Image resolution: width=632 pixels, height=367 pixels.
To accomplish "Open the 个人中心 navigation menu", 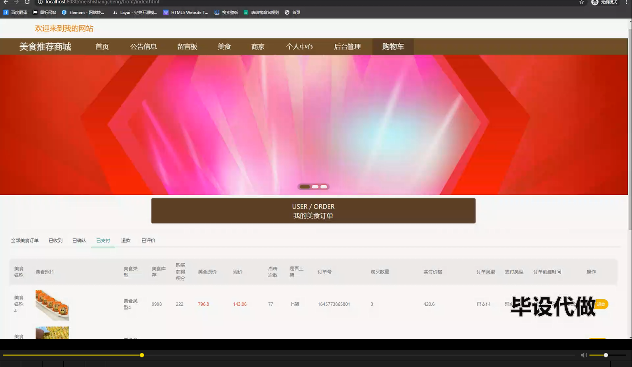I will [x=299, y=46].
